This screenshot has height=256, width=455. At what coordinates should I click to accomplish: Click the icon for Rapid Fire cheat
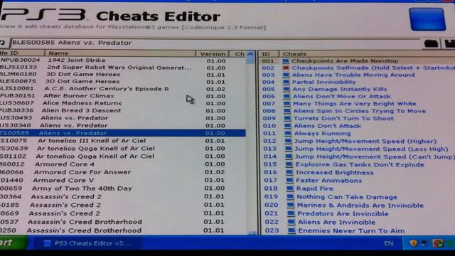point(290,188)
